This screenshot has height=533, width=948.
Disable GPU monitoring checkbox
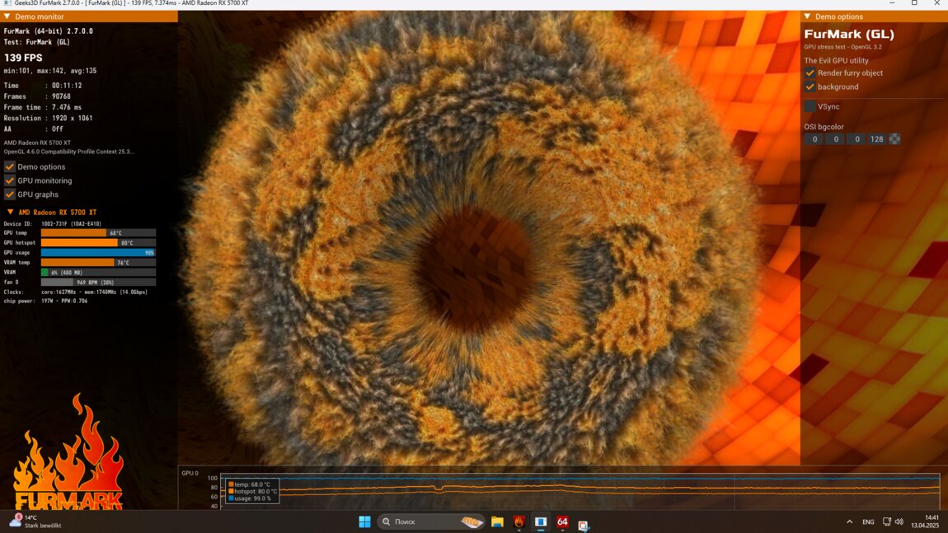tap(10, 180)
